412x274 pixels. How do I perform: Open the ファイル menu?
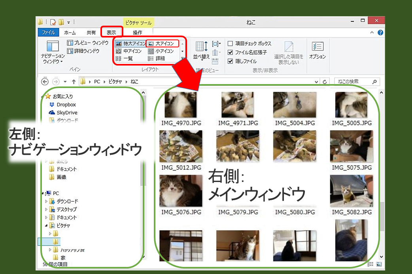point(48,32)
